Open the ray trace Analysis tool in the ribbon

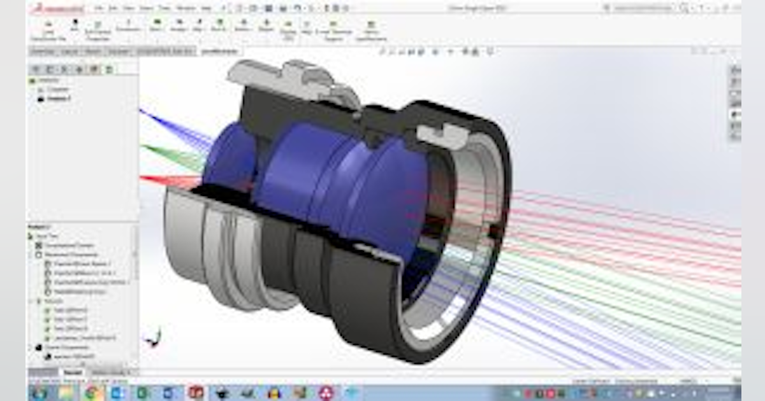[x=180, y=29]
